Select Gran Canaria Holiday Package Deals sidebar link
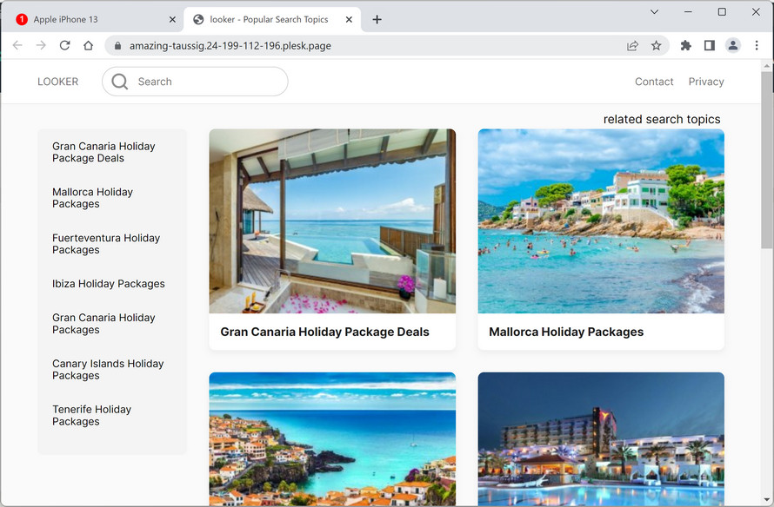The width and height of the screenshot is (774, 507). point(103,152)
